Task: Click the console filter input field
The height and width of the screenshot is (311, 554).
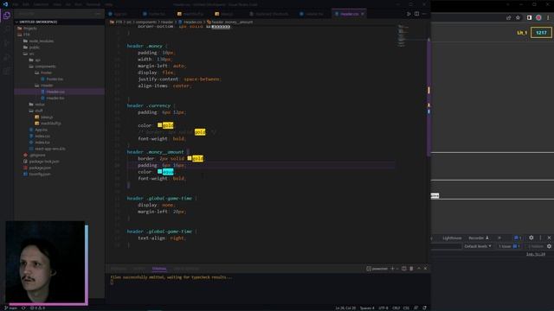Action: point(447,246)
